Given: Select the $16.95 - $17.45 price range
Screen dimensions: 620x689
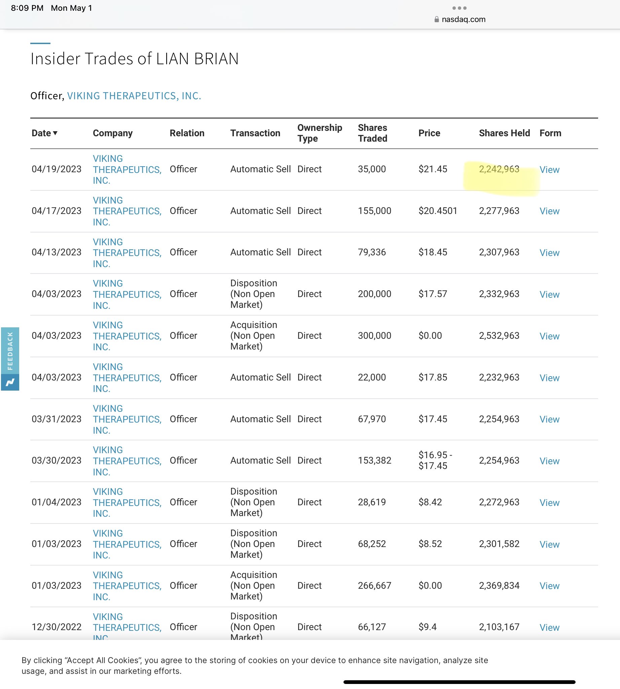Looking at the screenshot, I should pos(435,460).
